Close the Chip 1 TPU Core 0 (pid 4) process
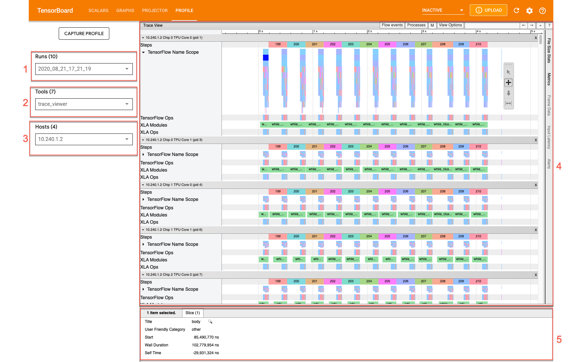 click(536, 185)
